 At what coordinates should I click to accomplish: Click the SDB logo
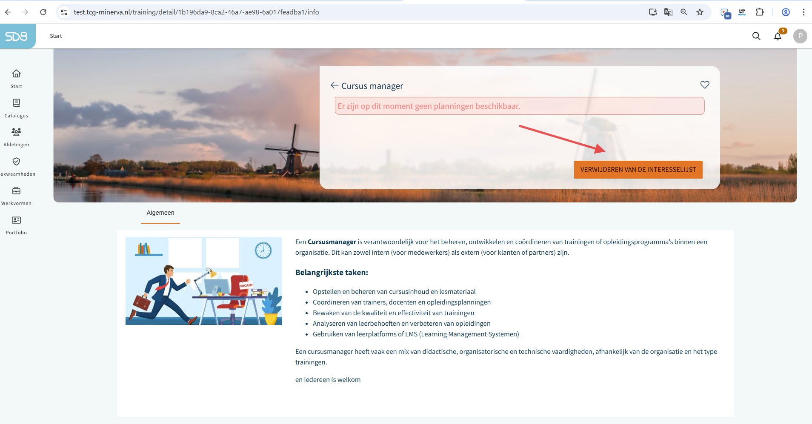[17, 36]
